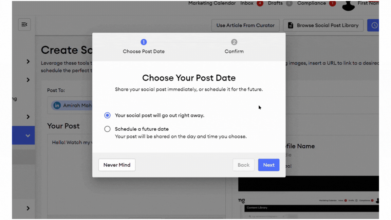
Task: Click the Use Article From Curator button
Action: (x=245, y=25)
